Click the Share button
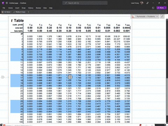This screenshot has width=168, height=126. coord(161,8)
